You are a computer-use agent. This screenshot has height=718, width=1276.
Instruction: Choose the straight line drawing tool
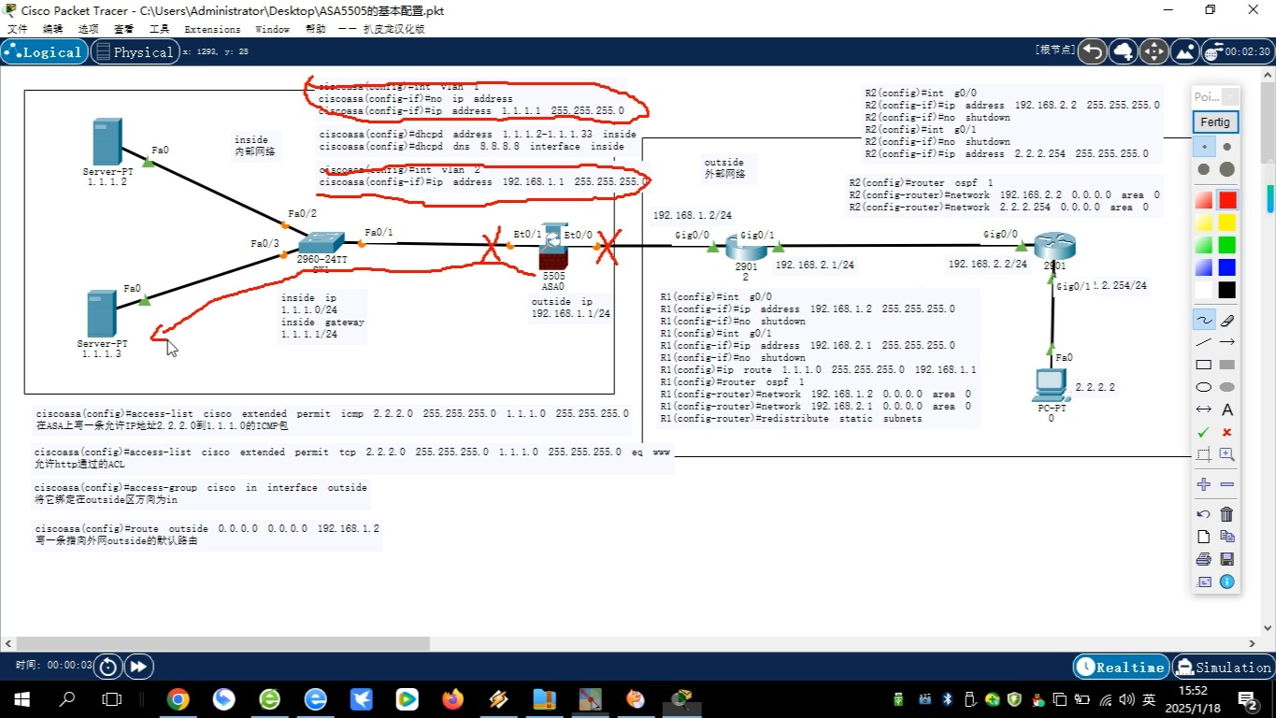(1204, 342)
